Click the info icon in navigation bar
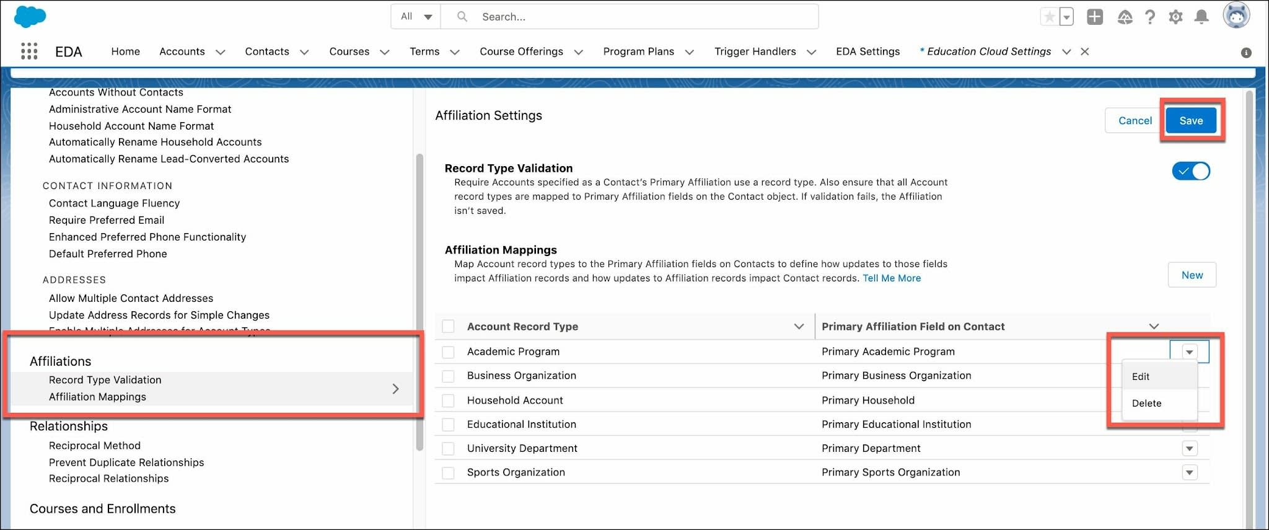The width and height of the screenshot is (1269, 530). click(x=1246, y=53)
